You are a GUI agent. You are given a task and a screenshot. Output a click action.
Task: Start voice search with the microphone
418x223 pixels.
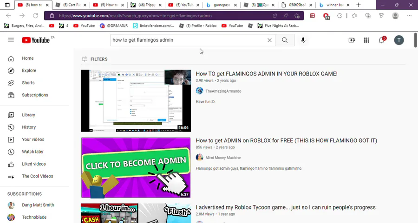(x=303, y=40)
